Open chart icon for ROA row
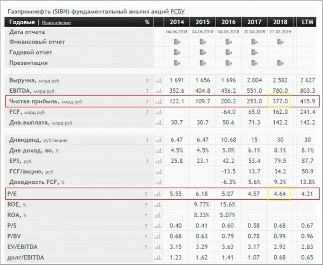 point(158,215)
